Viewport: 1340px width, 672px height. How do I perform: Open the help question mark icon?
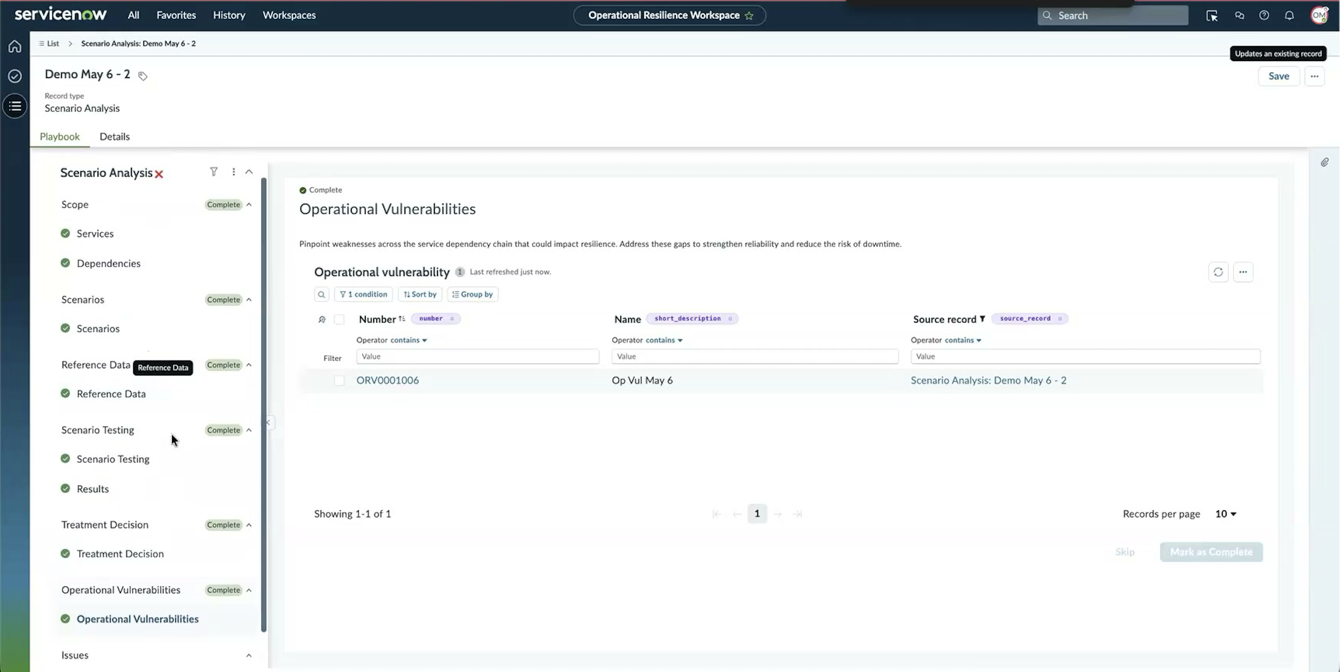(x=1264, y=15)
